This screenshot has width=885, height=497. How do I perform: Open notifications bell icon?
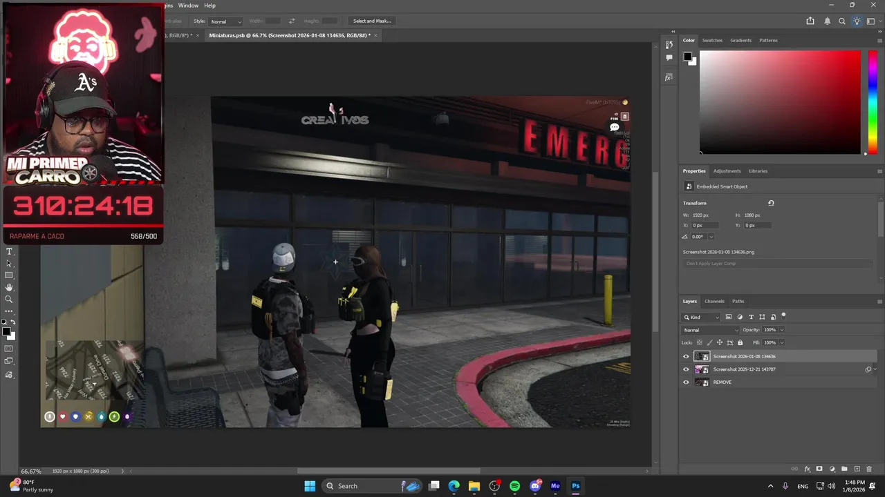point(827,21)
